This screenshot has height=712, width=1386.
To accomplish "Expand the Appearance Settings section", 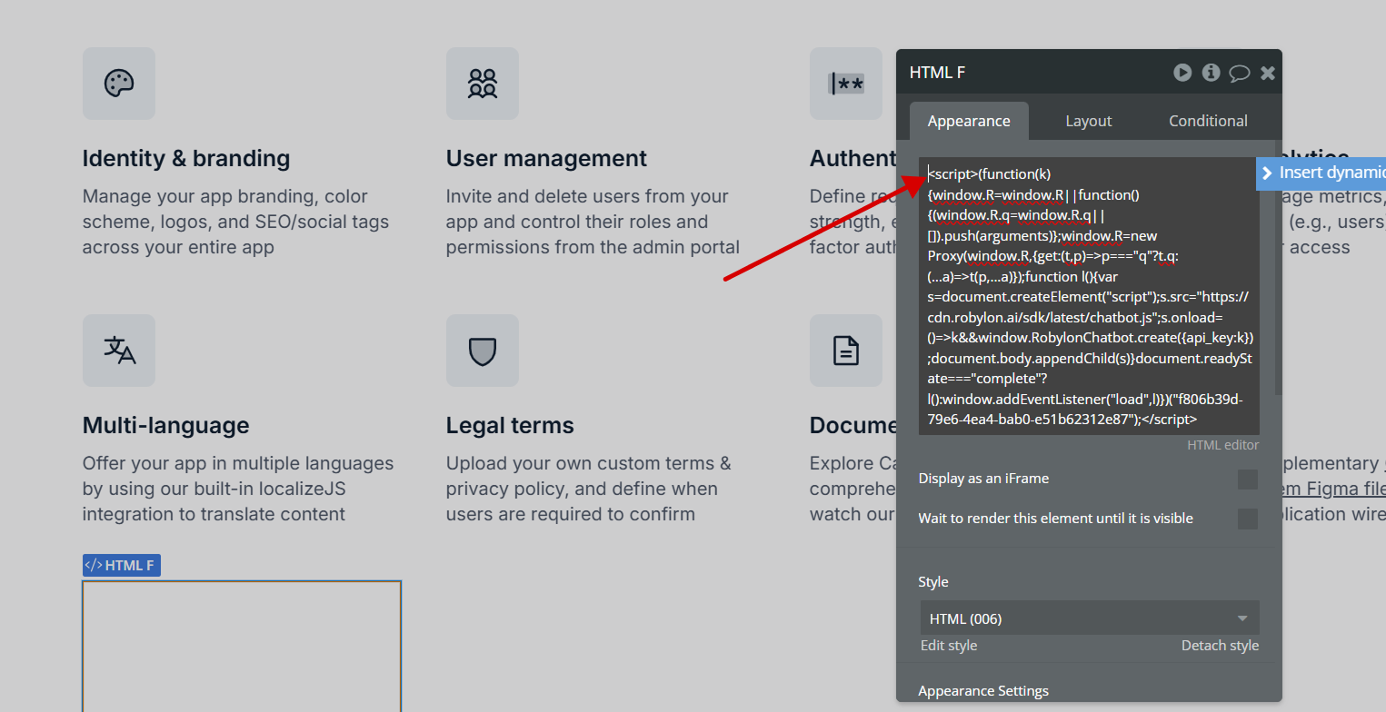I will (x=983, y=690).
